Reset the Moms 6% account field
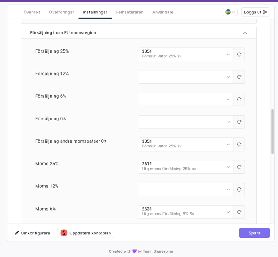This screenshot has height=257, width=278. click(x=239, y=212)
